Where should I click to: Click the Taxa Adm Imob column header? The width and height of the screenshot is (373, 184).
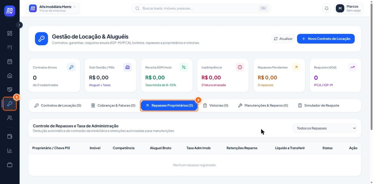coord(198,148)
